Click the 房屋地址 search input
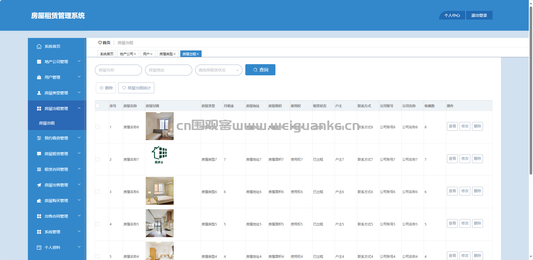The image size is (533, 260). coord(169,70)
